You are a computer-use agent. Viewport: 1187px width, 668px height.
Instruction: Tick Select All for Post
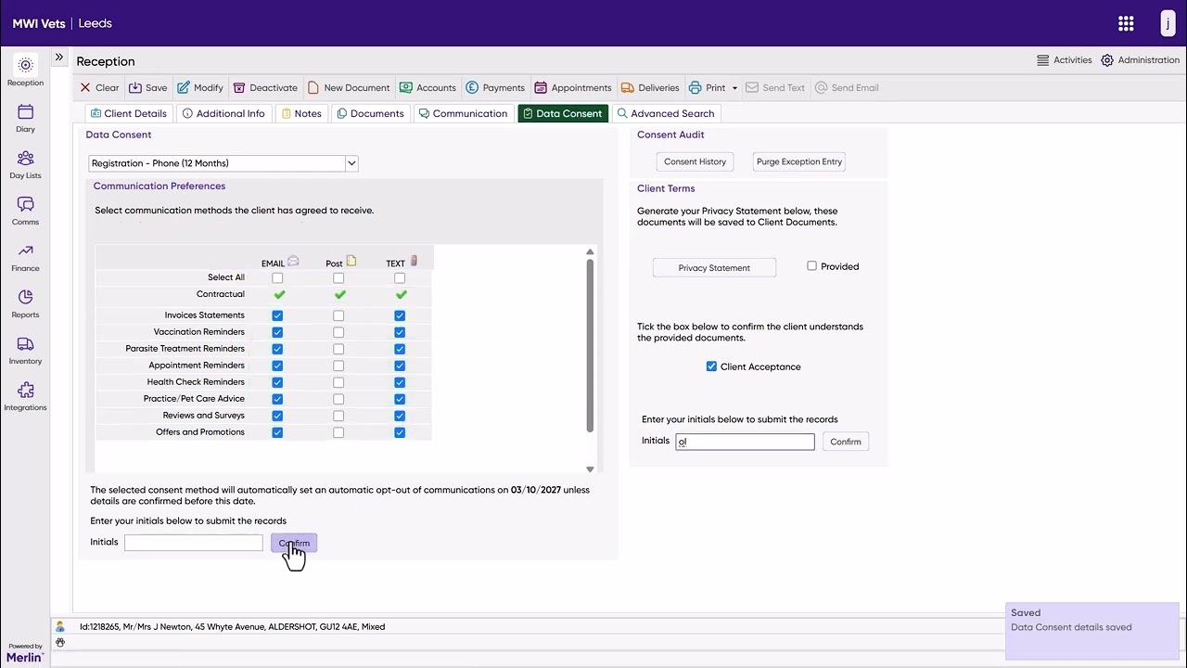click(338, 278)
